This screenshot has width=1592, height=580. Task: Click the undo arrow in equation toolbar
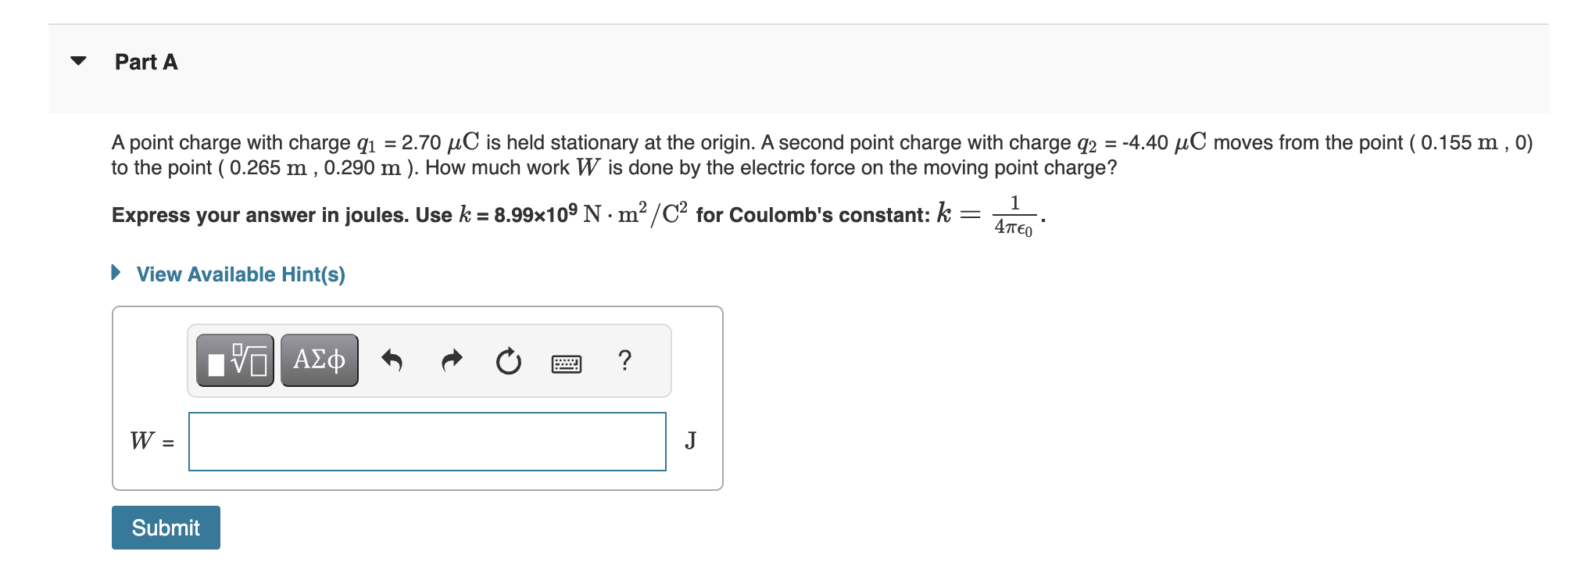pyautogui.click(x=392, y=360)
